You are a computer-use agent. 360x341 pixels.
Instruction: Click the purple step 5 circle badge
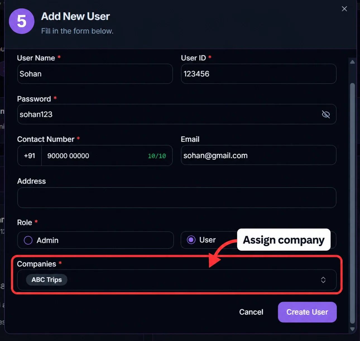(x=22, y=21)
